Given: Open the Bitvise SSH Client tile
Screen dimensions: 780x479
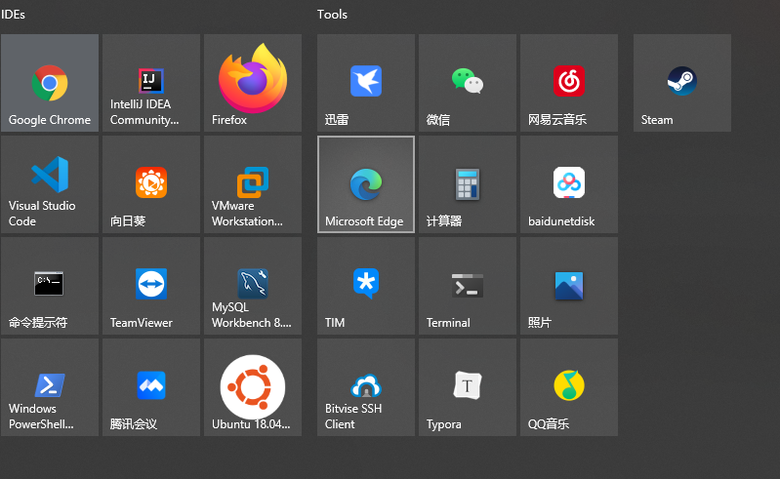Looking at the screenshot, I should [366, 387].
